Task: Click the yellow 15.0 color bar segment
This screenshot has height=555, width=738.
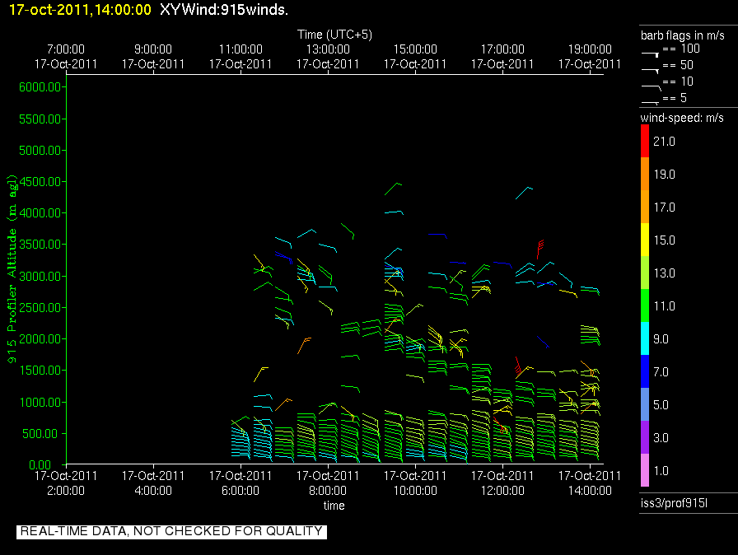Action: point(645,240)
